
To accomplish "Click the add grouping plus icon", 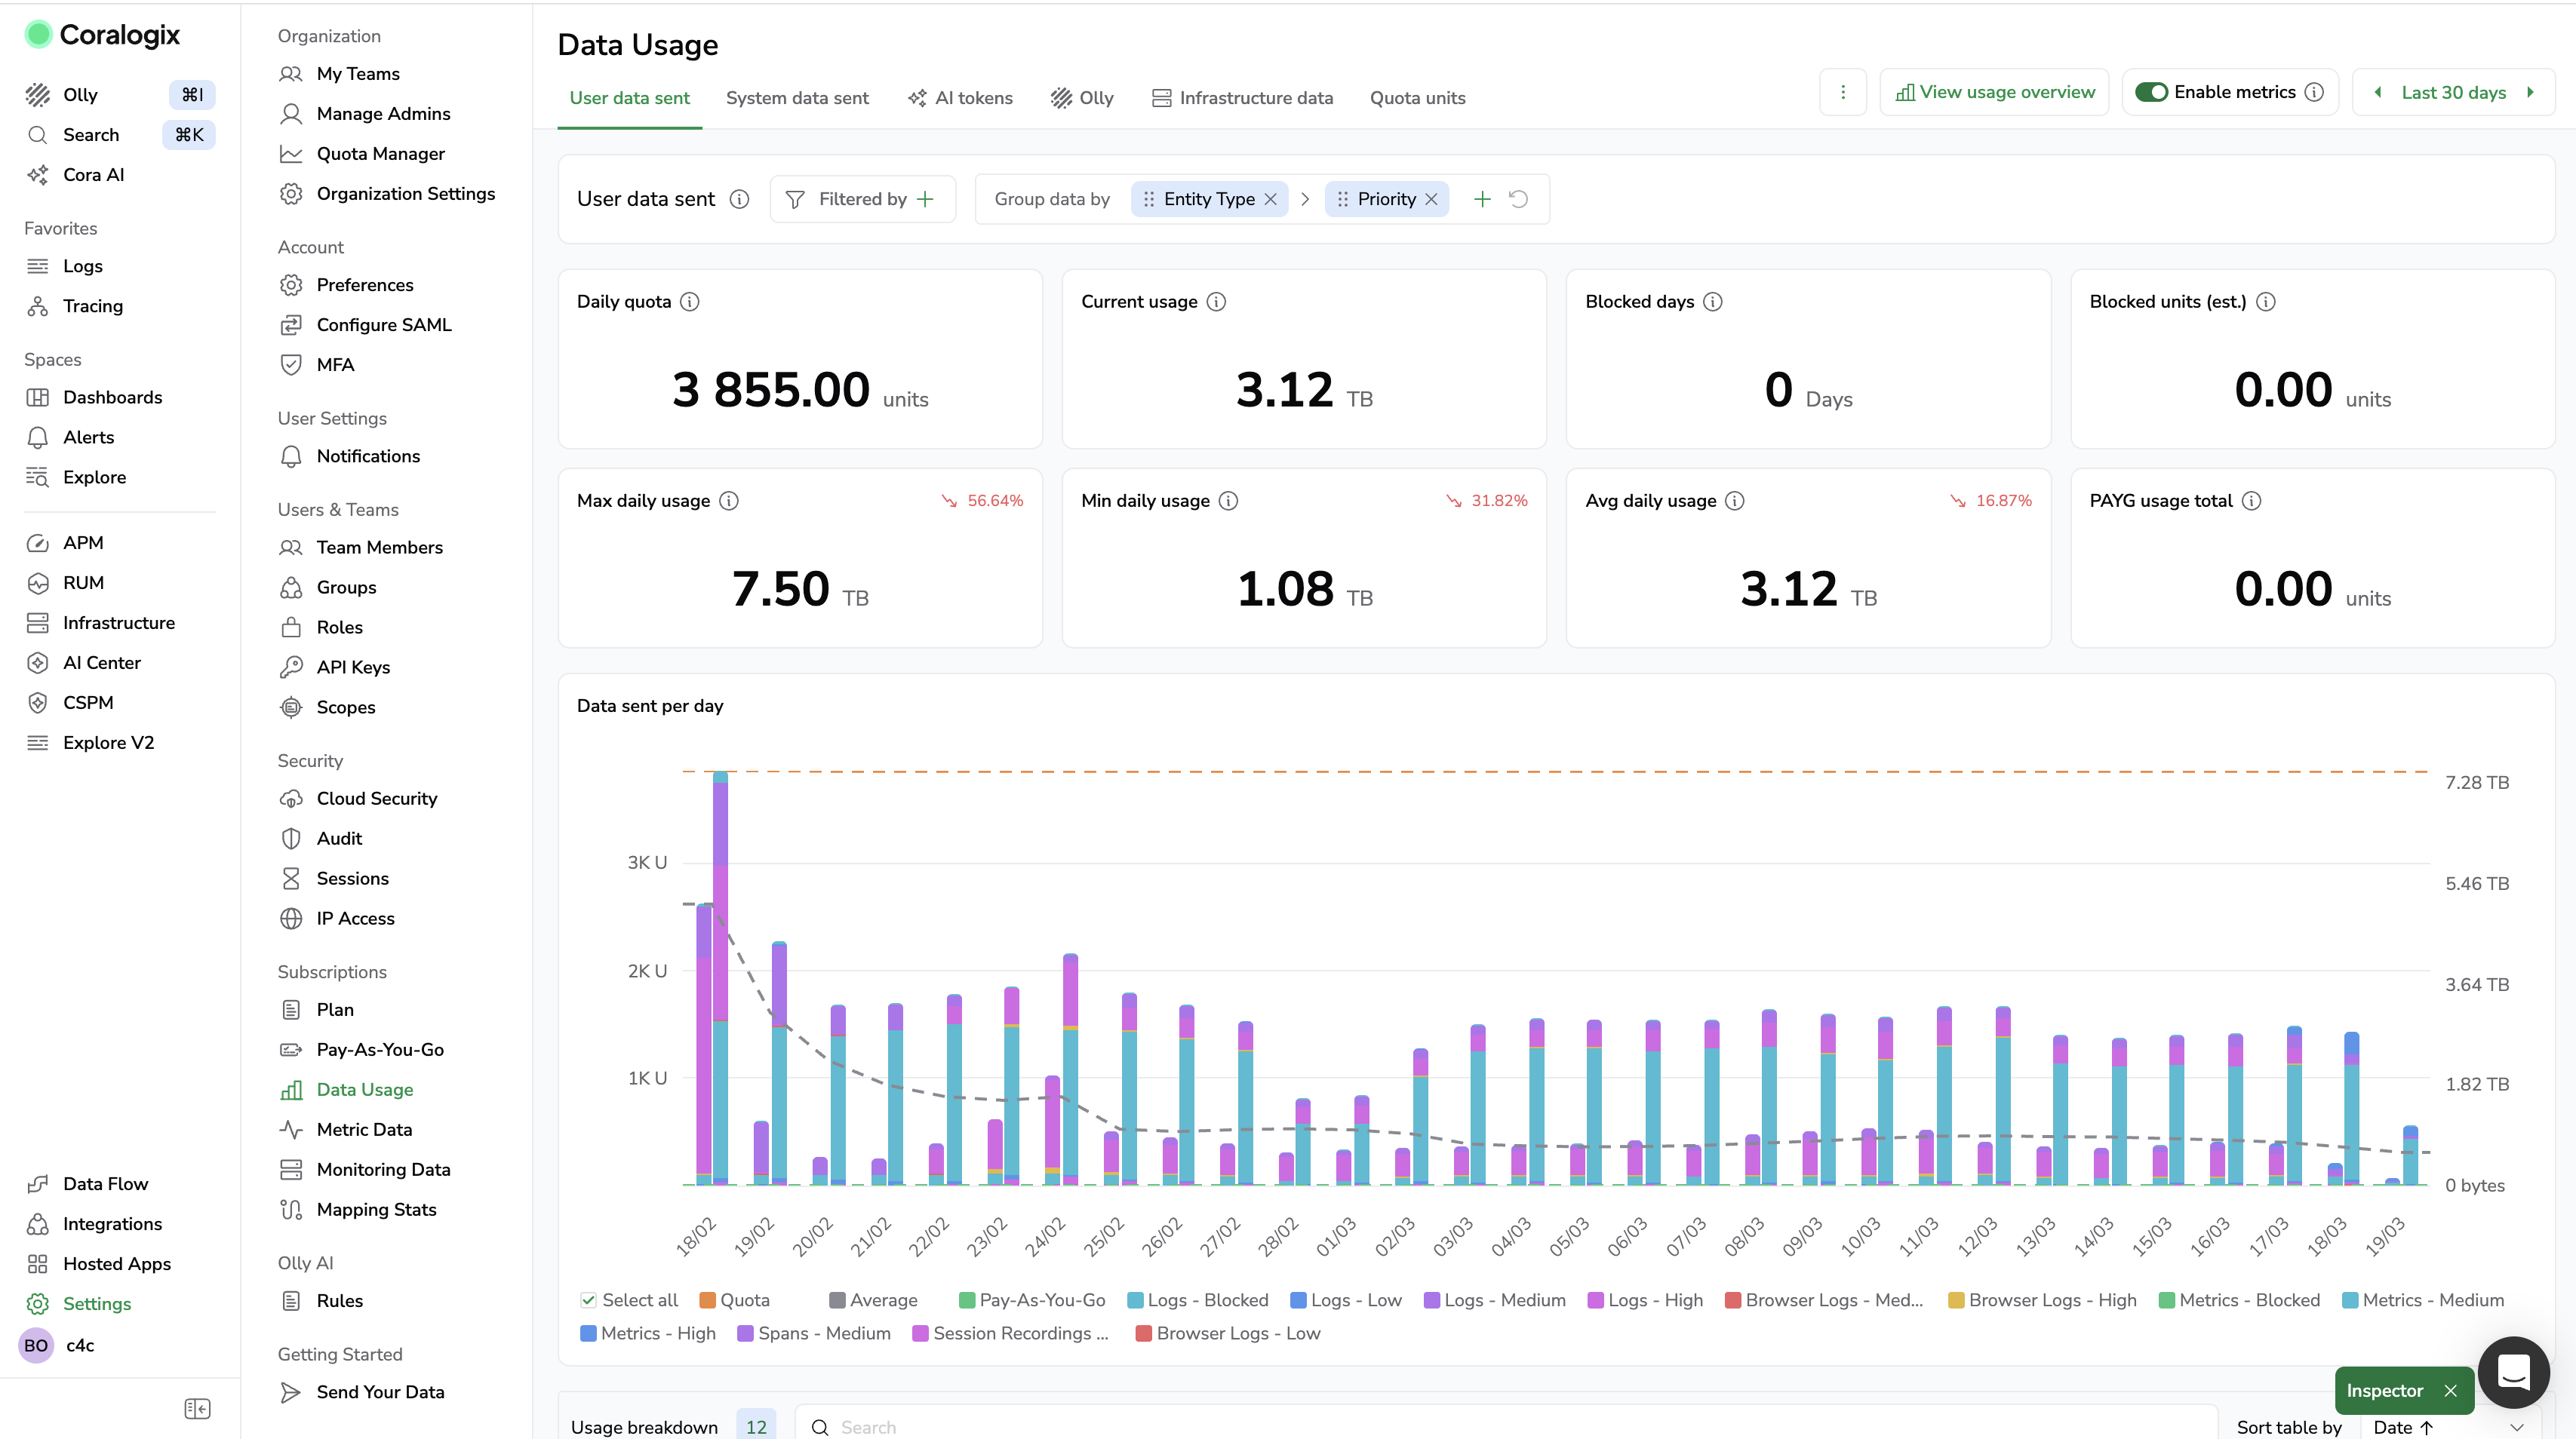I will pyautogui.click(x=1482, y=199).
